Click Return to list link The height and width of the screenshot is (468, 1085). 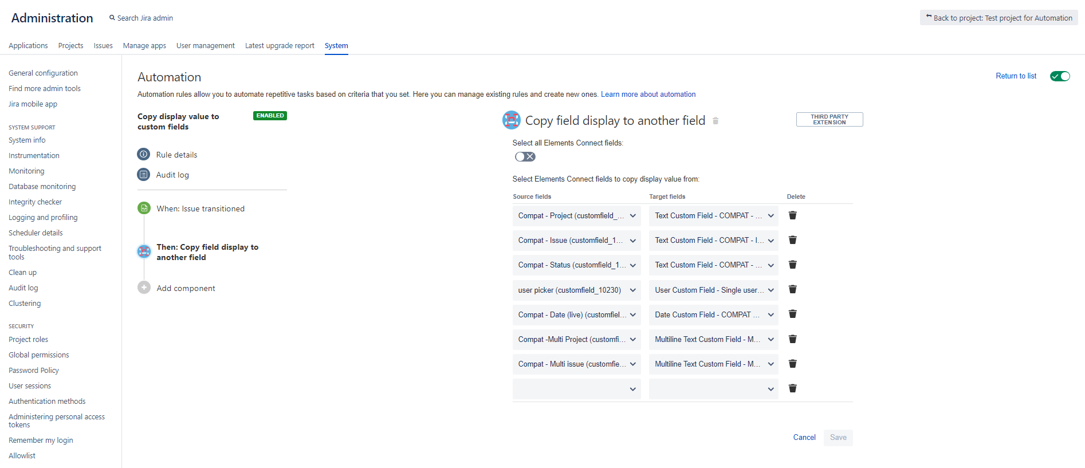click(x=1016, y=76)
